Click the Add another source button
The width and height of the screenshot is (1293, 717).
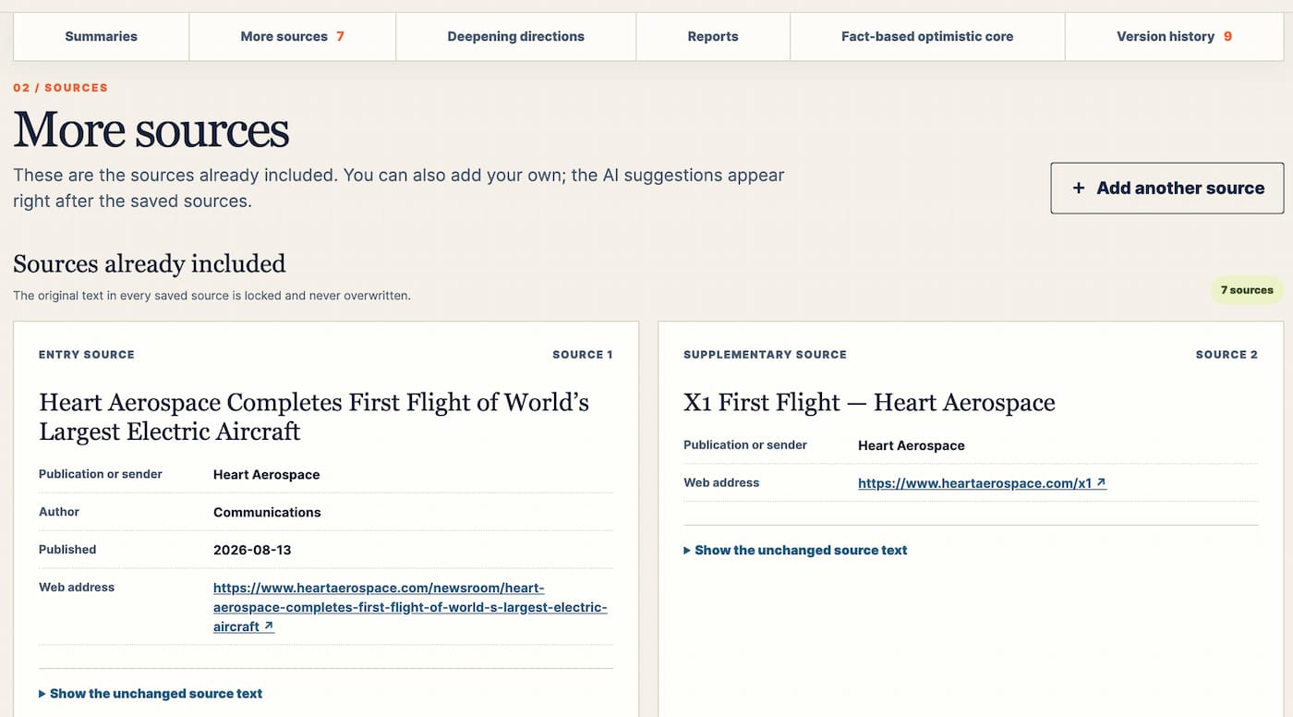pos(1167,188)
